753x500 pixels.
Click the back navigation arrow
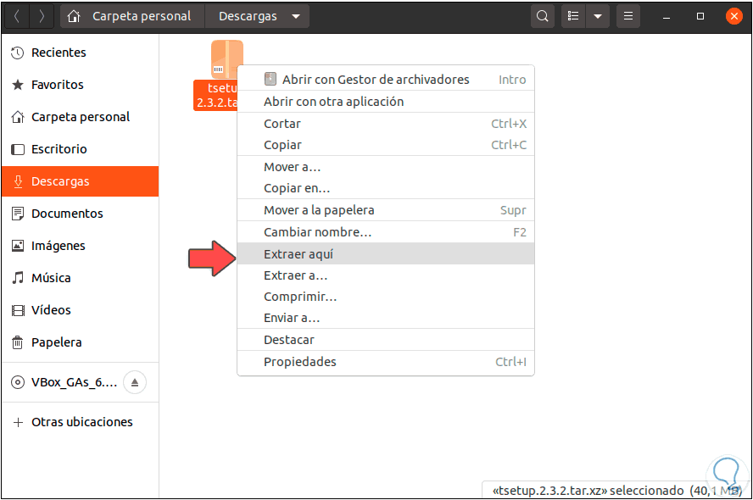(x=17, y=15)
